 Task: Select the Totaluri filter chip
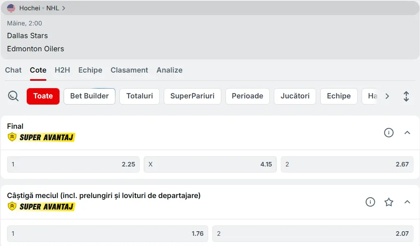pos(140,96)
